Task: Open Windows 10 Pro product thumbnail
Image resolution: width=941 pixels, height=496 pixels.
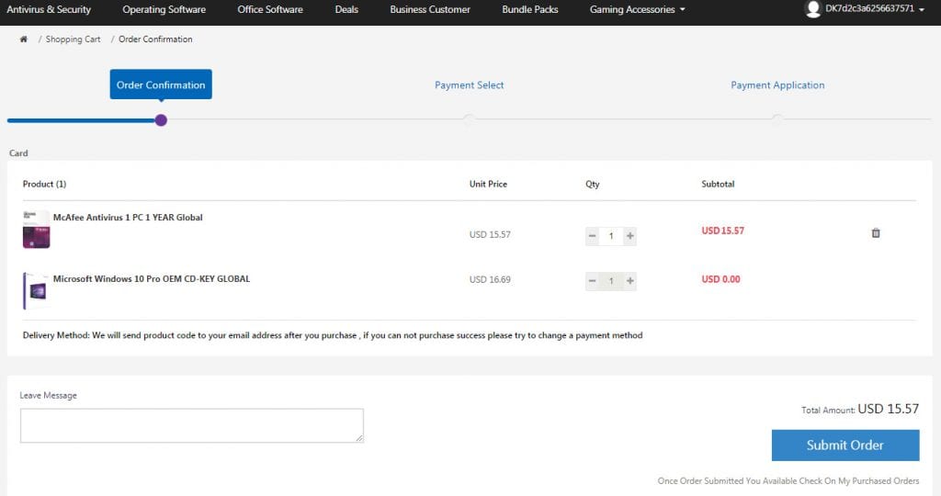Action: pyautogui.click(x=36, y=290)
